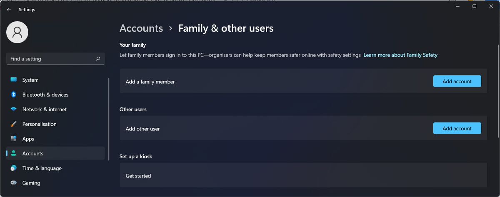Click the Apps icon in sidebar

coord(14,139)
